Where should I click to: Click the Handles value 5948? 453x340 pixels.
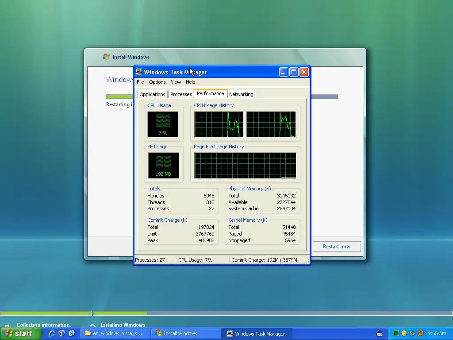click(209, 196)
